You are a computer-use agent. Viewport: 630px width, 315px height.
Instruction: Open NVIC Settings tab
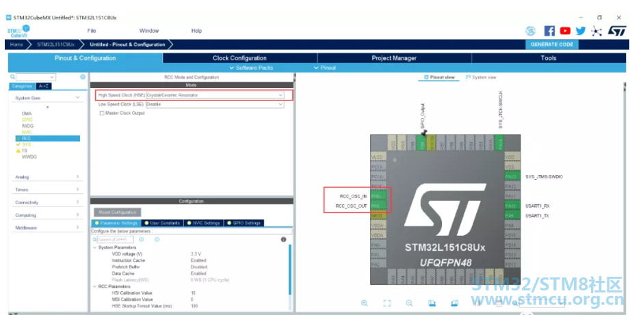pyautogui.click(x=203, y=223)
